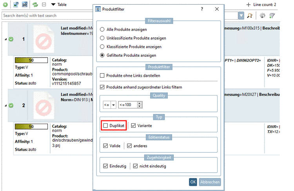Select 'Alle Produkte anzeigen' radio button
Viewport: 294px width, 191px height.
(103, 30)
